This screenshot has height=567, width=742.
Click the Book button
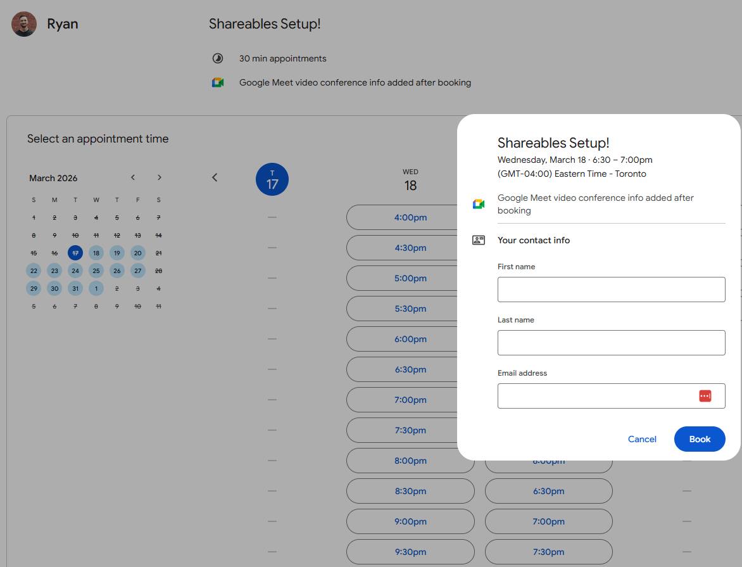(x=700, y=439)
